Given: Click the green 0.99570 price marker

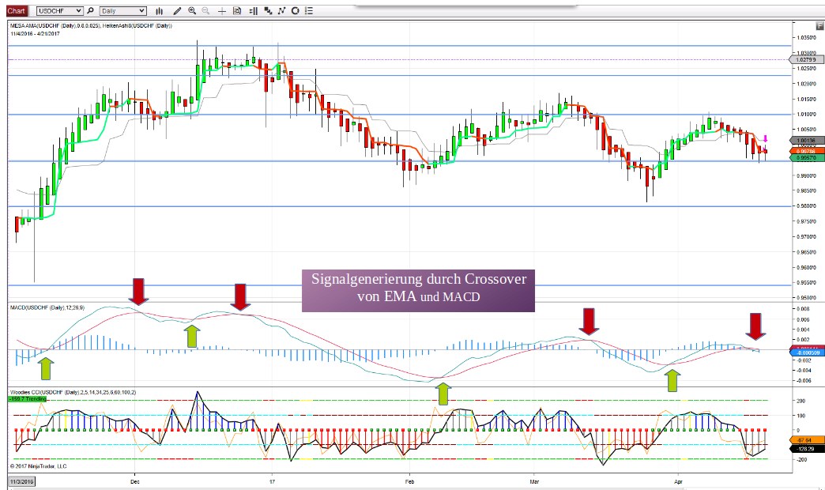Looking at the screenshot, I should pyautogui.click(x=806, y=157).
